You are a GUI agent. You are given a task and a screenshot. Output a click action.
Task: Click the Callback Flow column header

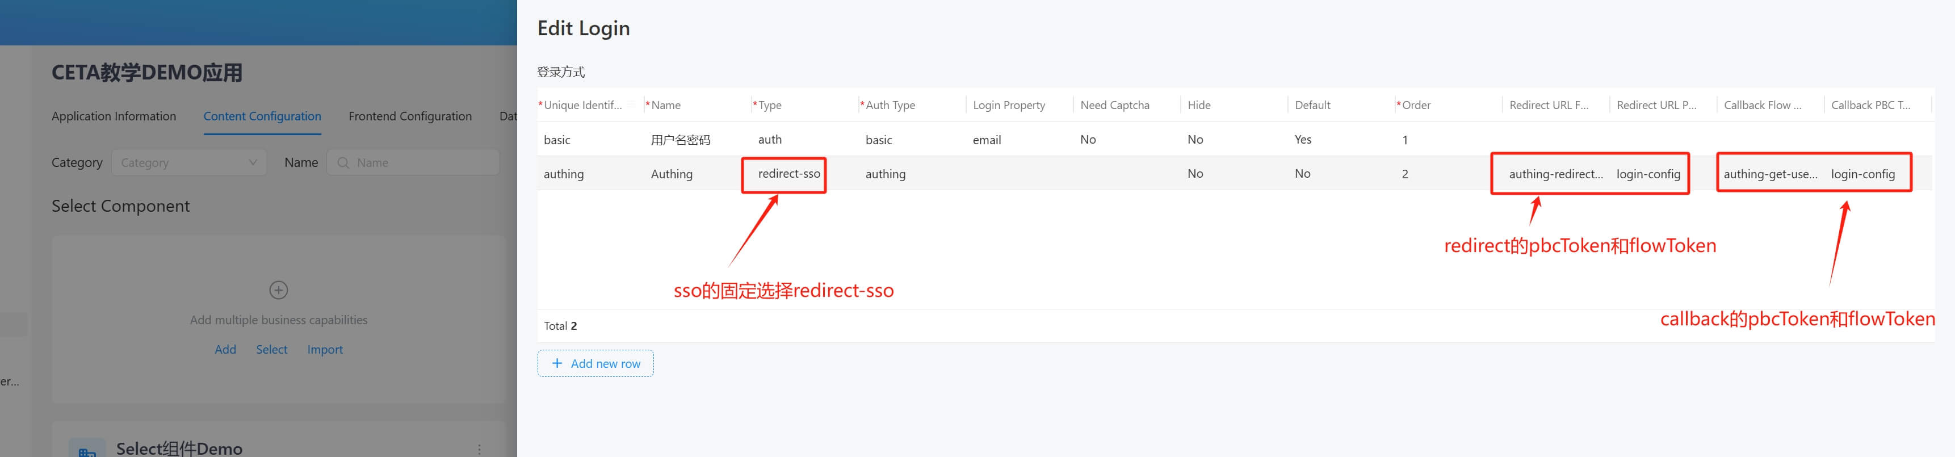tap(1762, 105)
